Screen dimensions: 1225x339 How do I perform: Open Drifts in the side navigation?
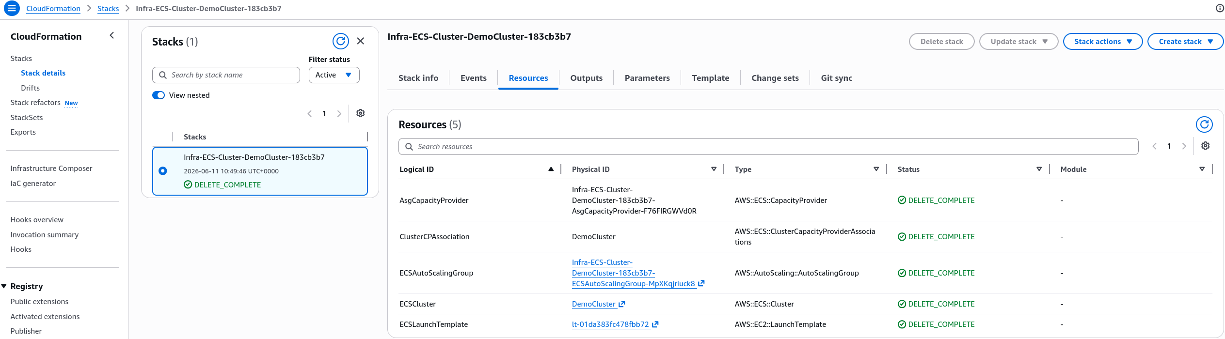30,88
